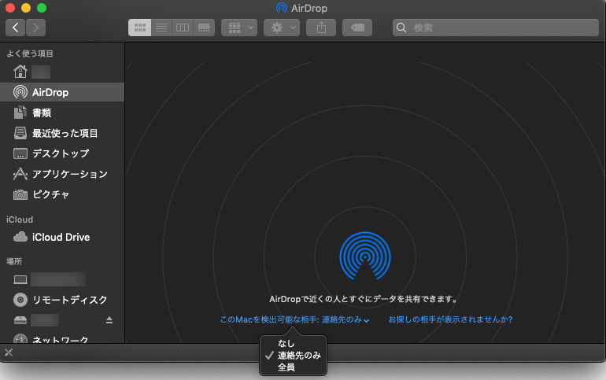Image resolution: width=606 pixels, height=380 pixels.
Task: Click the リモートディスク disc icon
Action: [x=20, y=300]
